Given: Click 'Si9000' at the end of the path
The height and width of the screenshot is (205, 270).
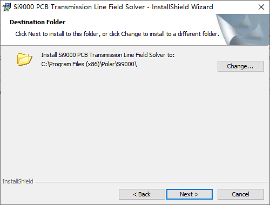Looking at the screenshot, I should [x=125, y=64].
